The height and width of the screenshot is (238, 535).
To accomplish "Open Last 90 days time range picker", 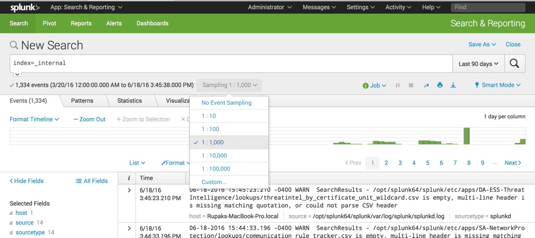I will click(478, 64).
